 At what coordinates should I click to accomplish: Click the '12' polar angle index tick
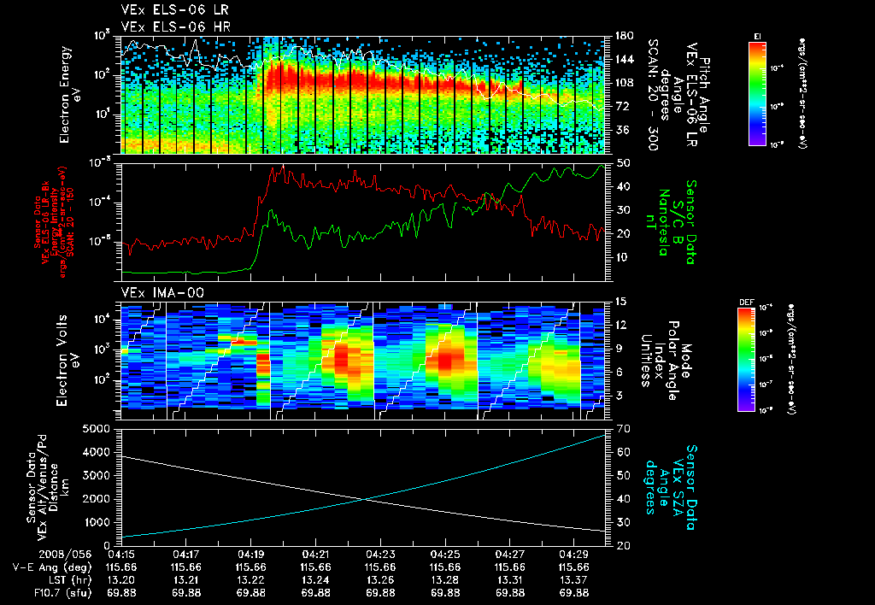click(623, 326)
